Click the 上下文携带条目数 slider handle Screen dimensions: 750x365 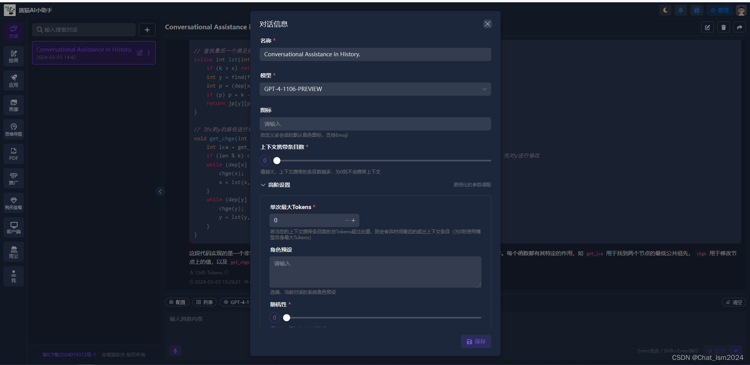[277, 161]
